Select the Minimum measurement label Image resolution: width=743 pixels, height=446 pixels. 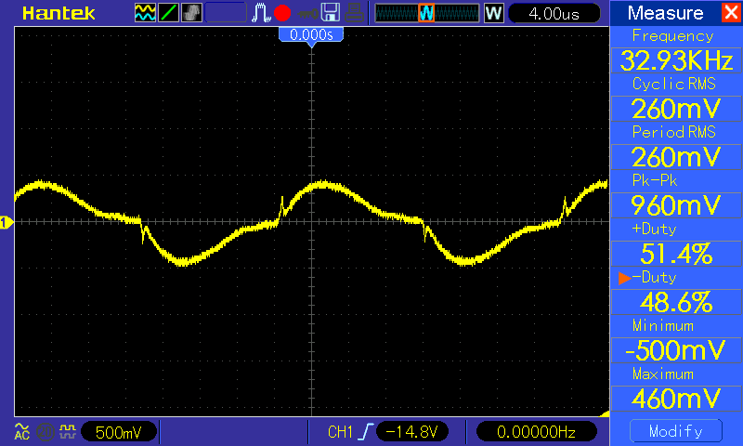coord(663,326)
